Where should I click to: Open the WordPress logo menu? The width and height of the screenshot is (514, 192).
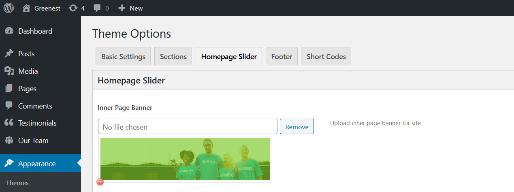point(9,8)
